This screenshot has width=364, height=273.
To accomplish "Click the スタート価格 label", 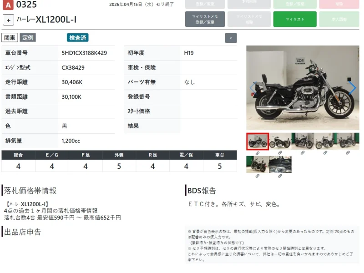I will [139, 111].
